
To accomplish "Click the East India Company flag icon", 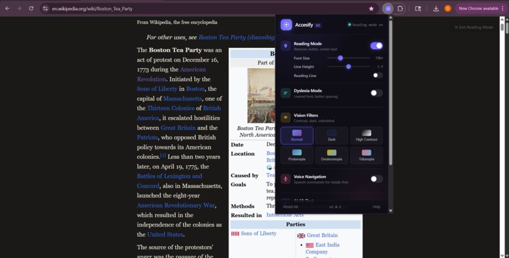I will click(309, 245).
